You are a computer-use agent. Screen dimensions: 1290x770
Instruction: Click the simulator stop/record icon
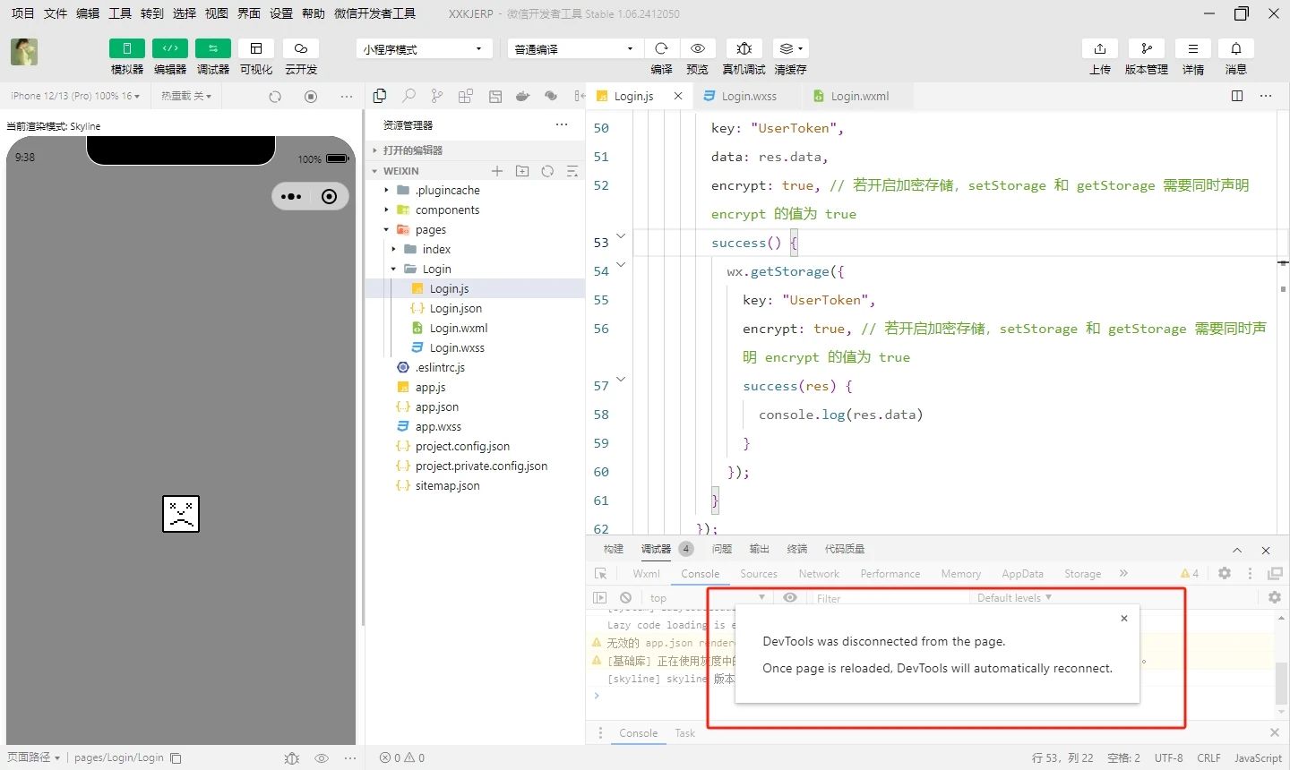click(311, 97)
